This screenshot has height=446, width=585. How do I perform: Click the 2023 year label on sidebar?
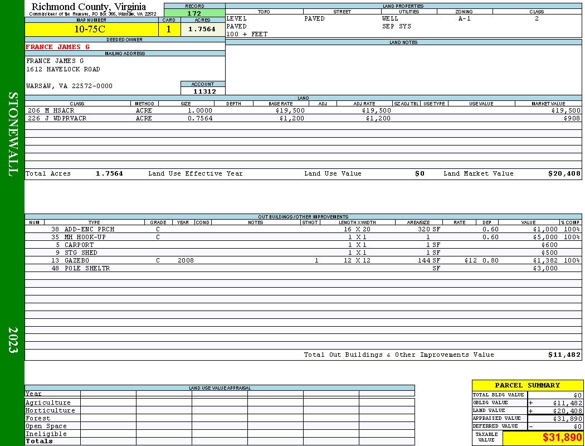12,340
